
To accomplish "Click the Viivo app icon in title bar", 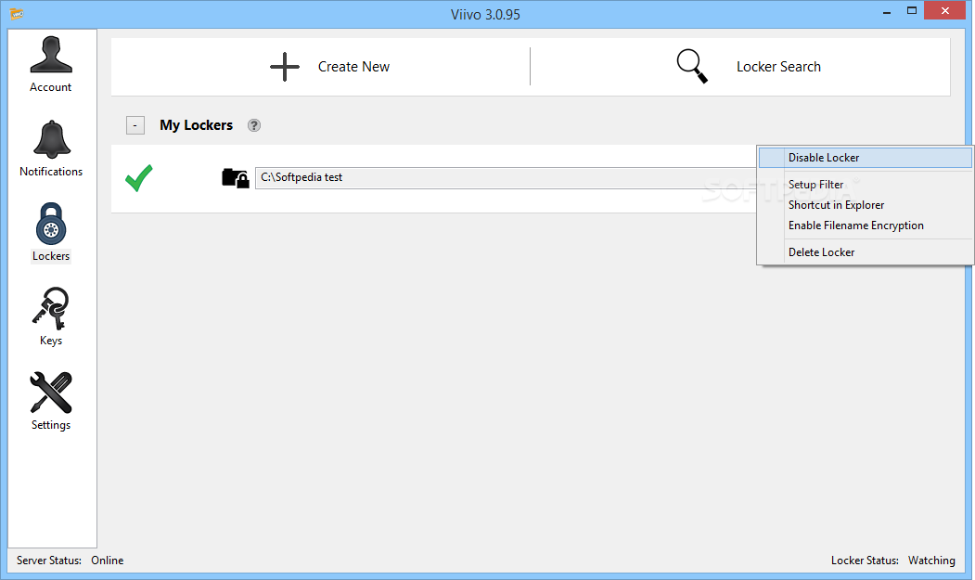I will click(17, 13).
